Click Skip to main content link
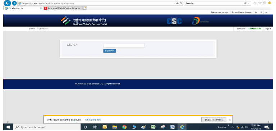This screenshot has width=276, height=131. click(x=219, y=12)
